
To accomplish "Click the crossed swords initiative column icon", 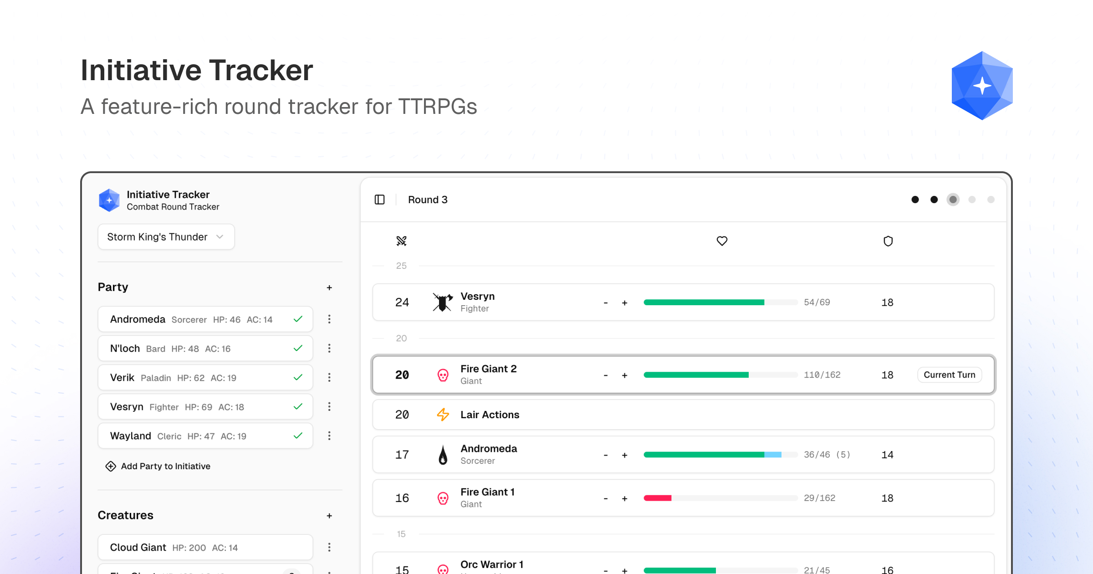I will pyautogui.click(x=401, y=241).
